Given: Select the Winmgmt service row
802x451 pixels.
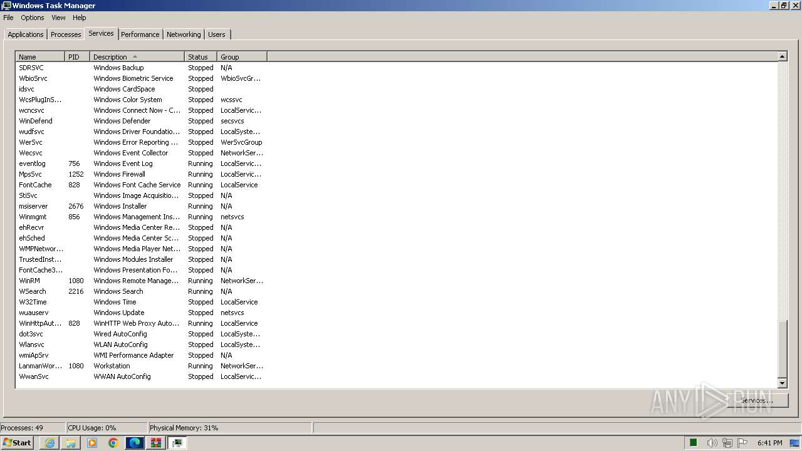Looking at the screenshot, I should [x=142, y=217].
